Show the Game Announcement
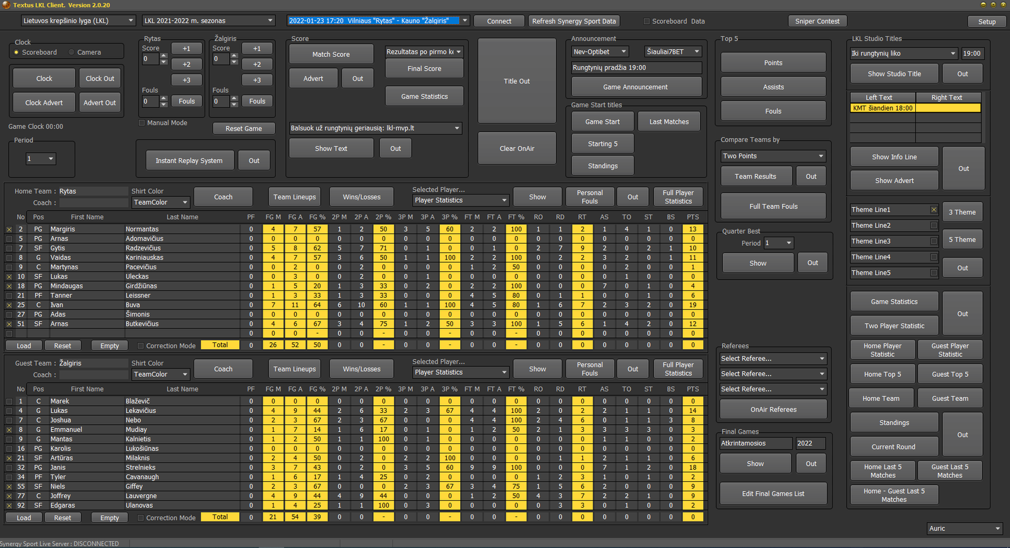 point(636,86)
